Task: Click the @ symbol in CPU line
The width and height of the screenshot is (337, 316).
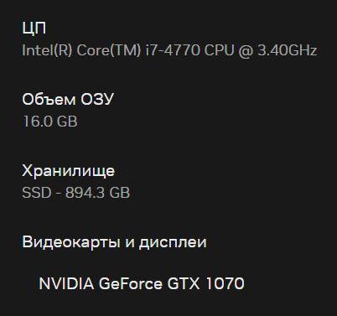Action: point(246,51)
